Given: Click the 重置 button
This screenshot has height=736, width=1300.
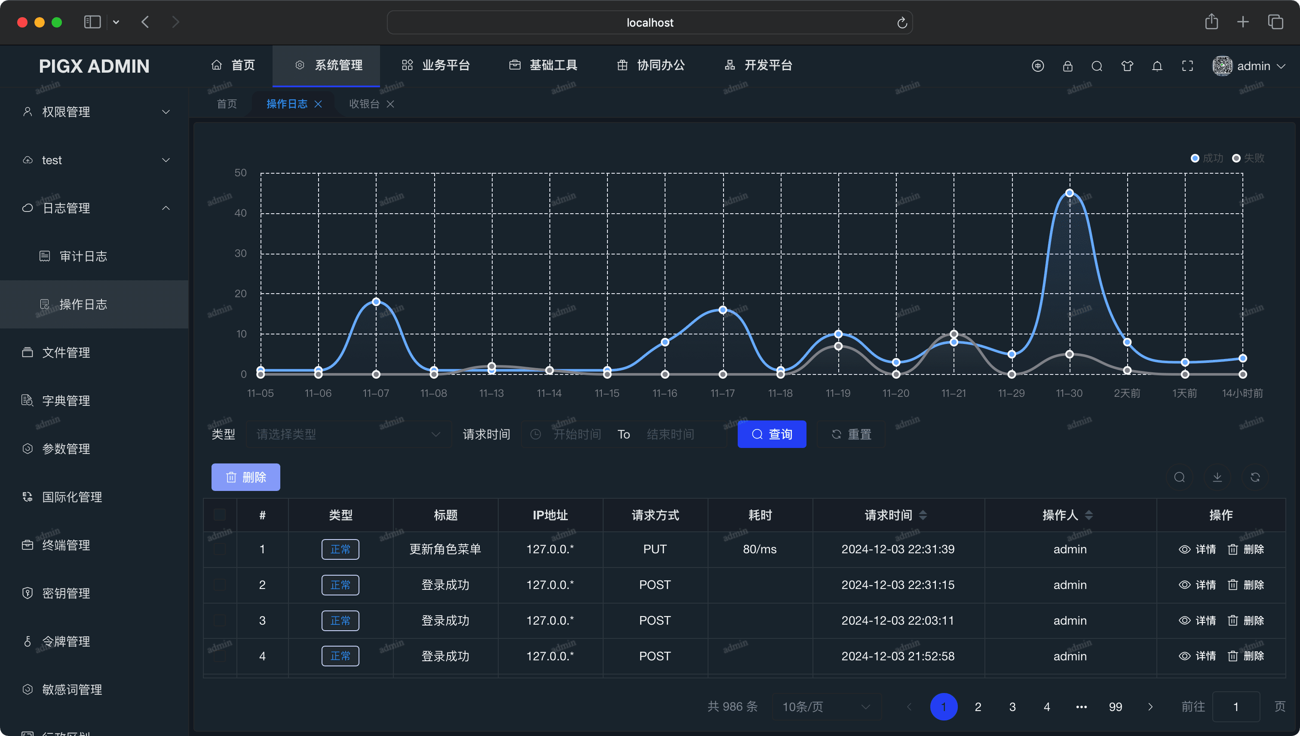Looking at the screenshot, I should click(851, 434).
